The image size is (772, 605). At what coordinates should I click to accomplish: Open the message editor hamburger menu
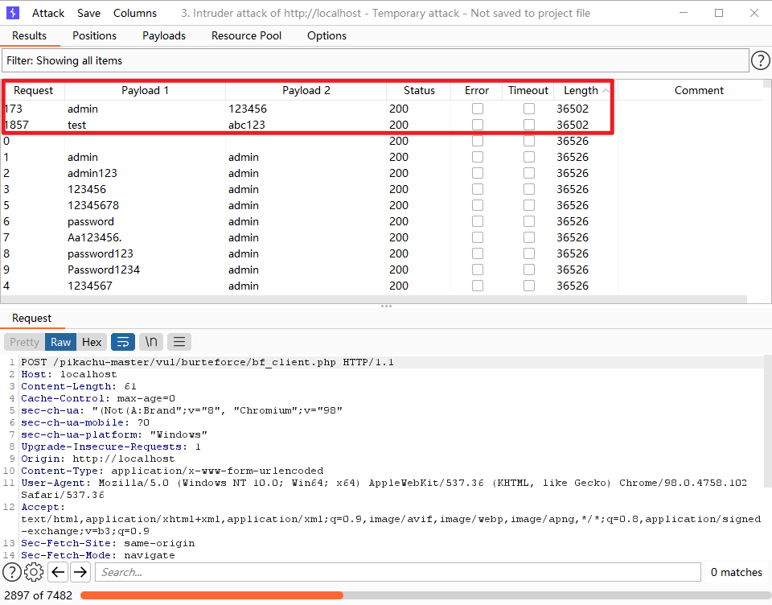pyautogui.click(x=179, y=342)
